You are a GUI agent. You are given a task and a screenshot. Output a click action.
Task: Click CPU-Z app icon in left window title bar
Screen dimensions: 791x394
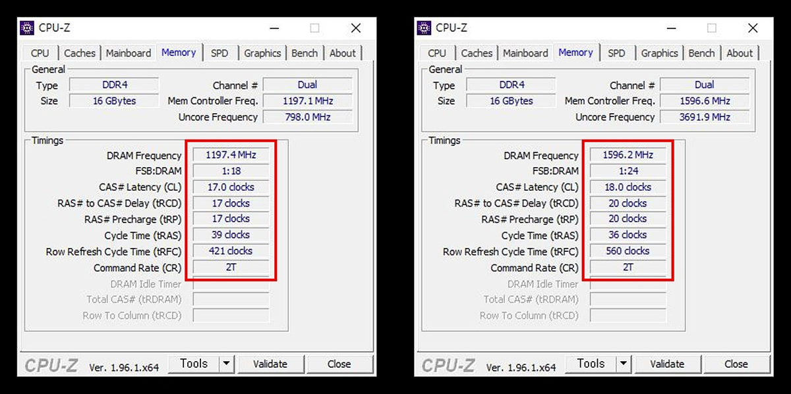[27, 28]
